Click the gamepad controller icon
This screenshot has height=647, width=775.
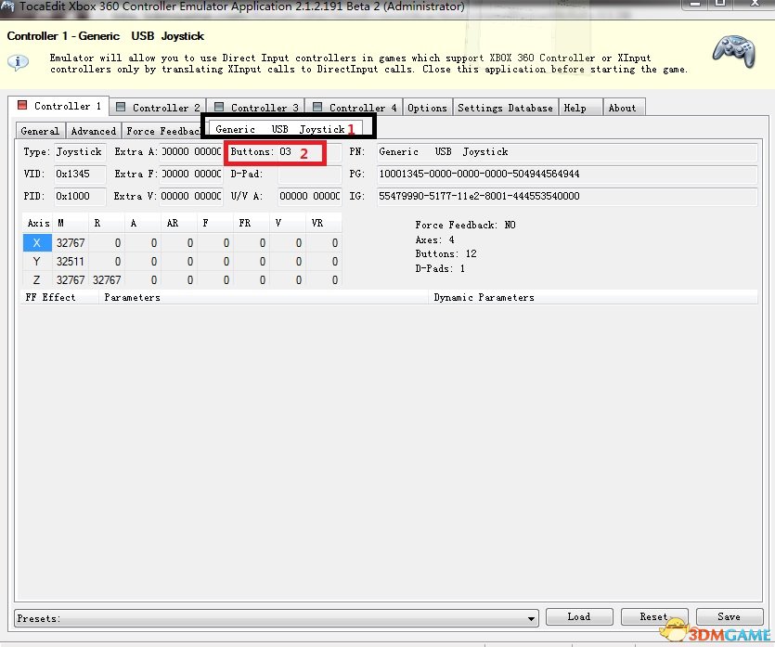click(734, 50)
